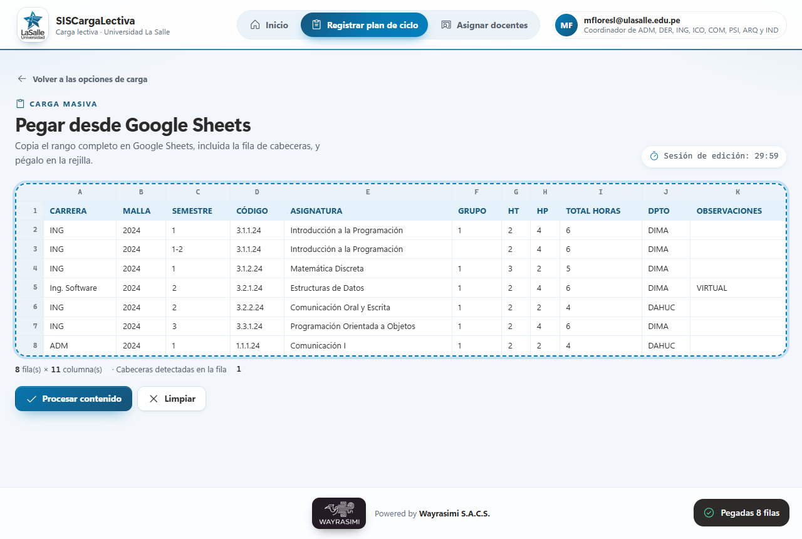This screenshot has height=539, width=802.
Task: Click the Ing. Software cell
Action: coord(80,288)
